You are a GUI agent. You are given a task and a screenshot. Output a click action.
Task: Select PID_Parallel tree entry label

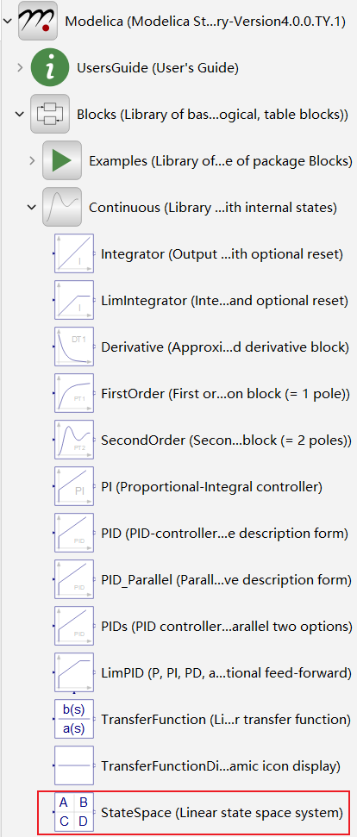coord(226,580)
